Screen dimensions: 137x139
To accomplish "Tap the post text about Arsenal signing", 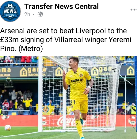I will tap(66, 40).
